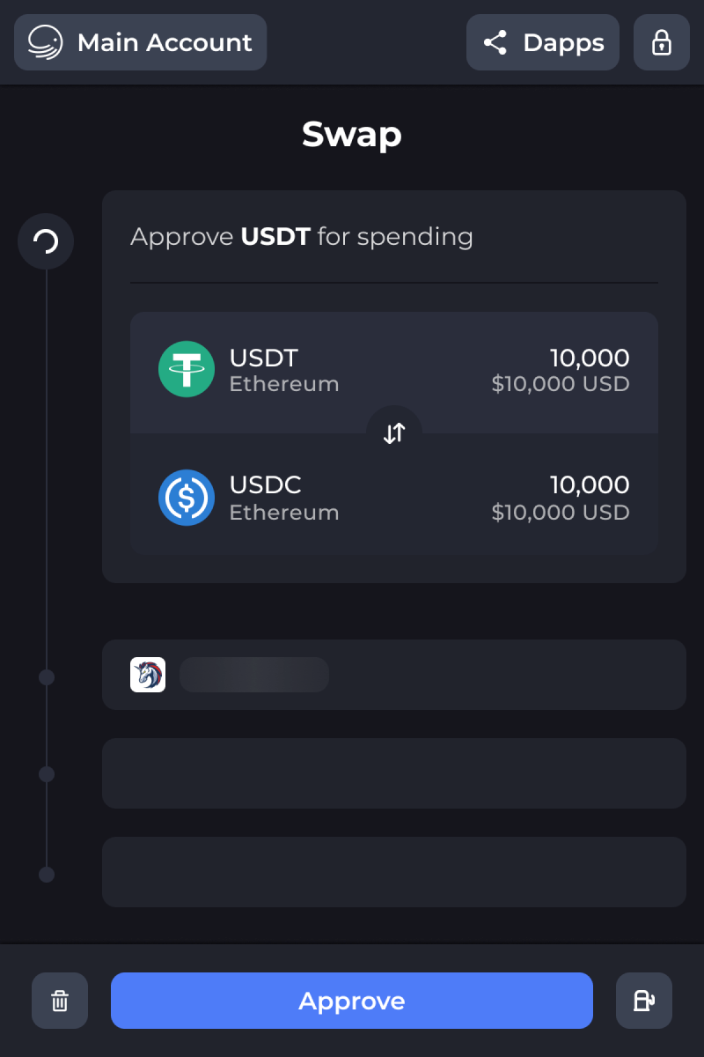The height and width of the screenshot is (1057, 704).
Task: Click the loading spinner step indicator
Action: click(46, 240)
